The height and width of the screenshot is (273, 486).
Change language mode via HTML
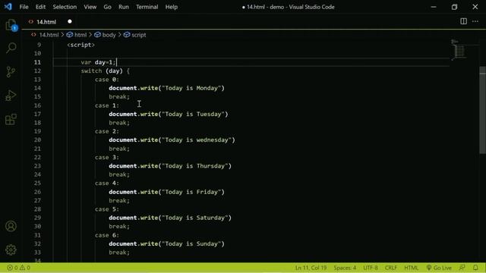(x=412, y=268)
